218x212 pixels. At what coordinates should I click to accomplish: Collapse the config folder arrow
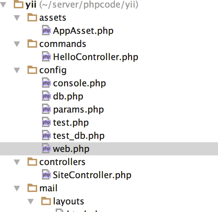pos(17,70)
